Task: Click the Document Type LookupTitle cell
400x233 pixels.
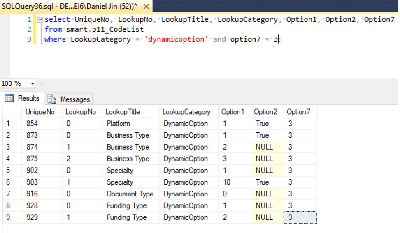Action: pos(130,194)
